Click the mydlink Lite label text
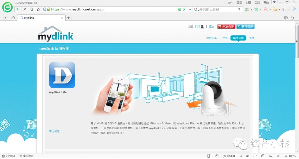The image size is (299, 159). [x=58, y=92]
